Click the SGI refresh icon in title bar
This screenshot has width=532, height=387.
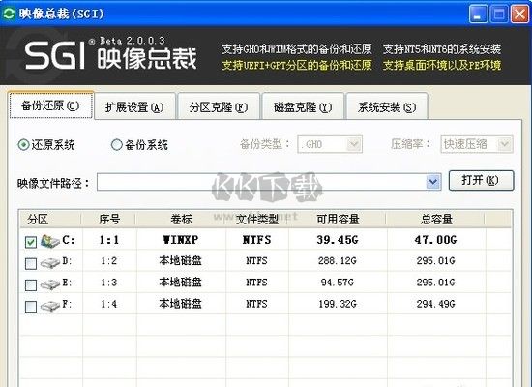[x=9, y=14]
